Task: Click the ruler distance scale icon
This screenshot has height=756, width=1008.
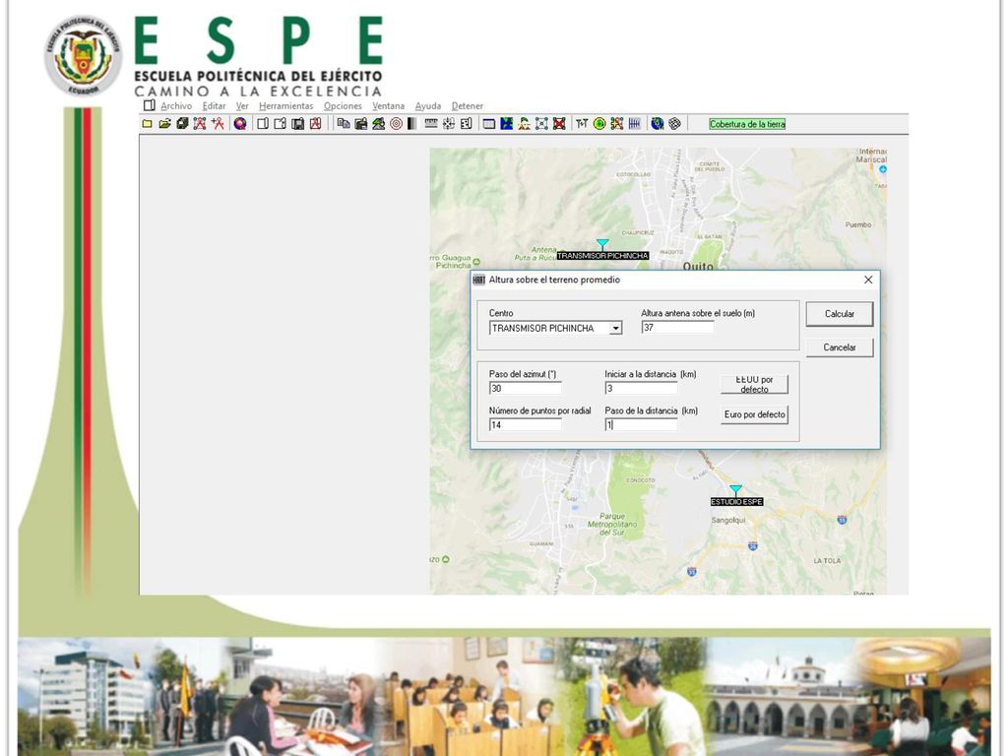Action: tap(431, 123)
